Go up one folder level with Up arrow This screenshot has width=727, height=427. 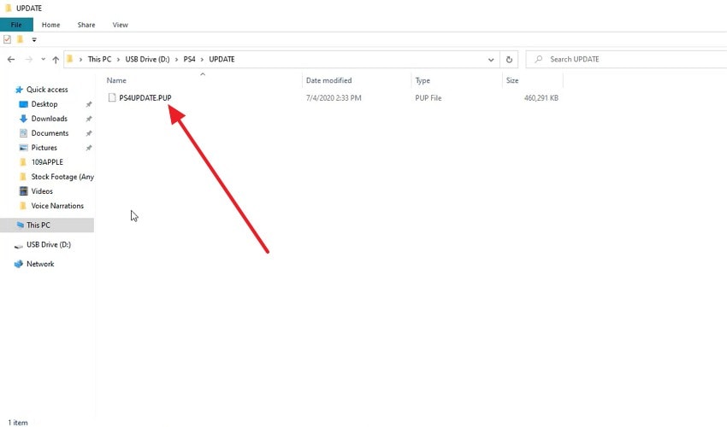pos(56,59)
